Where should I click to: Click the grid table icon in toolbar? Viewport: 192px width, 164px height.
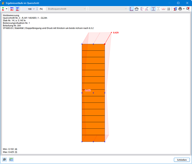click(x=169, y=9)
